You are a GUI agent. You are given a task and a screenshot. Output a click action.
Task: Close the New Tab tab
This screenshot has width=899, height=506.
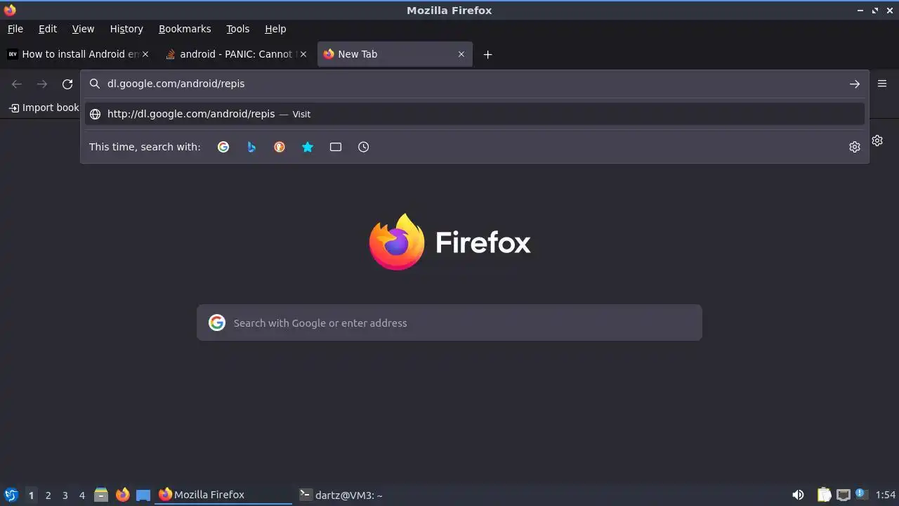click(x=461, y=54)
